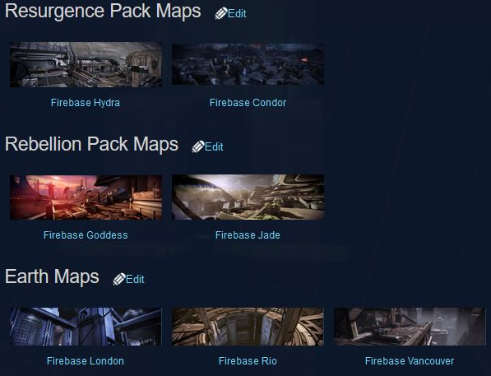Open the Firebase Hydra thumbnail image
Image resolution: width=491 pixels, height=376 pixels.
coord(86,64)
